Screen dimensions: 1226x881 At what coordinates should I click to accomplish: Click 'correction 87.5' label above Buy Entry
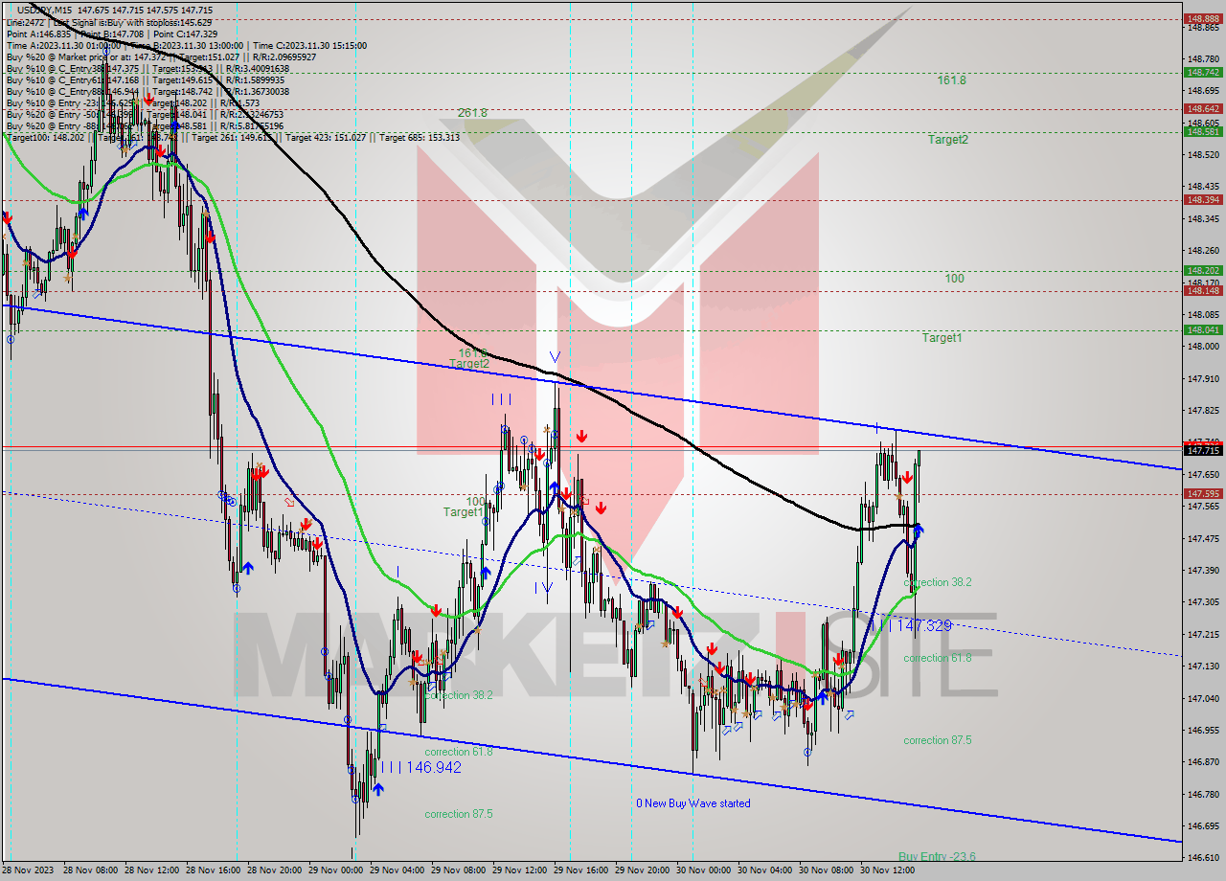[937, 740]
